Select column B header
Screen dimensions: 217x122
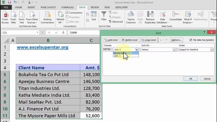coord(48,40)
